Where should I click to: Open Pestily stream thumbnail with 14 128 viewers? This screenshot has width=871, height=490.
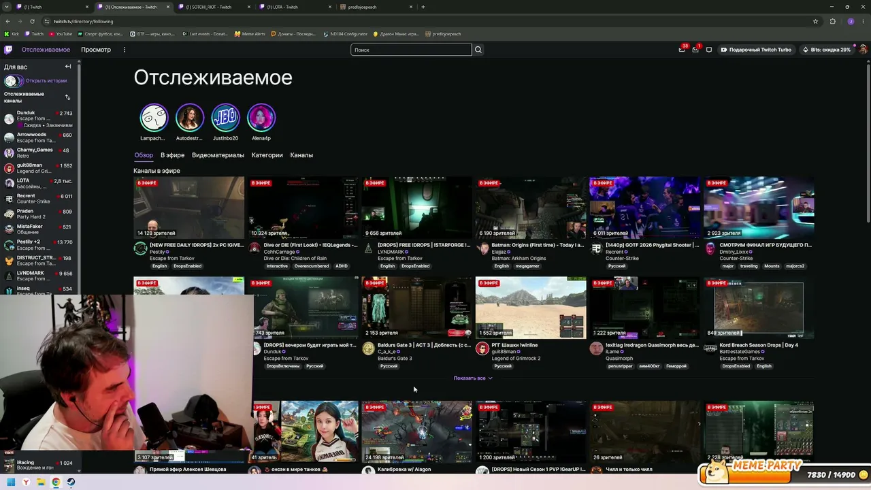coord(188,208)
